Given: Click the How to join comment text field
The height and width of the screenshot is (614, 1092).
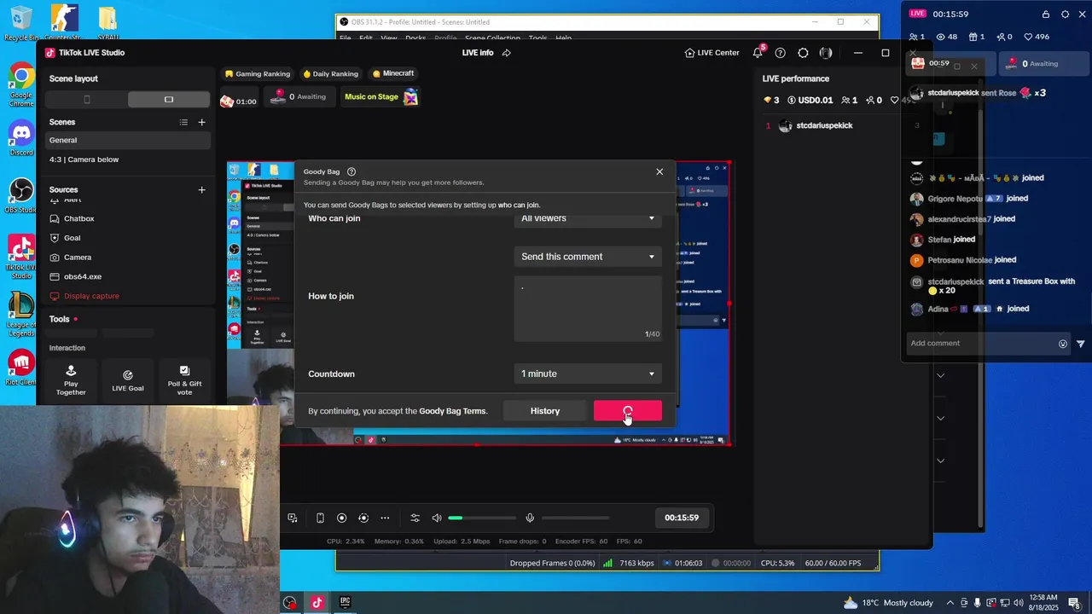Looking at the screenshot, I should (588, 309).
